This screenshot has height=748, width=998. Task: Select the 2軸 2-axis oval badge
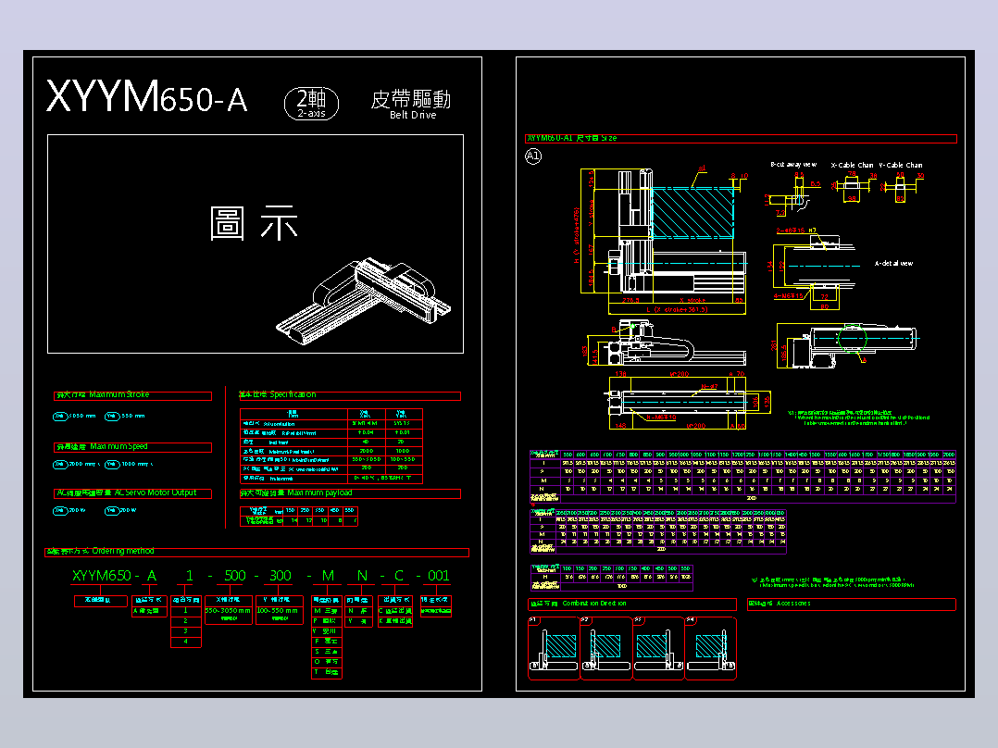click(x=311, y=103)
